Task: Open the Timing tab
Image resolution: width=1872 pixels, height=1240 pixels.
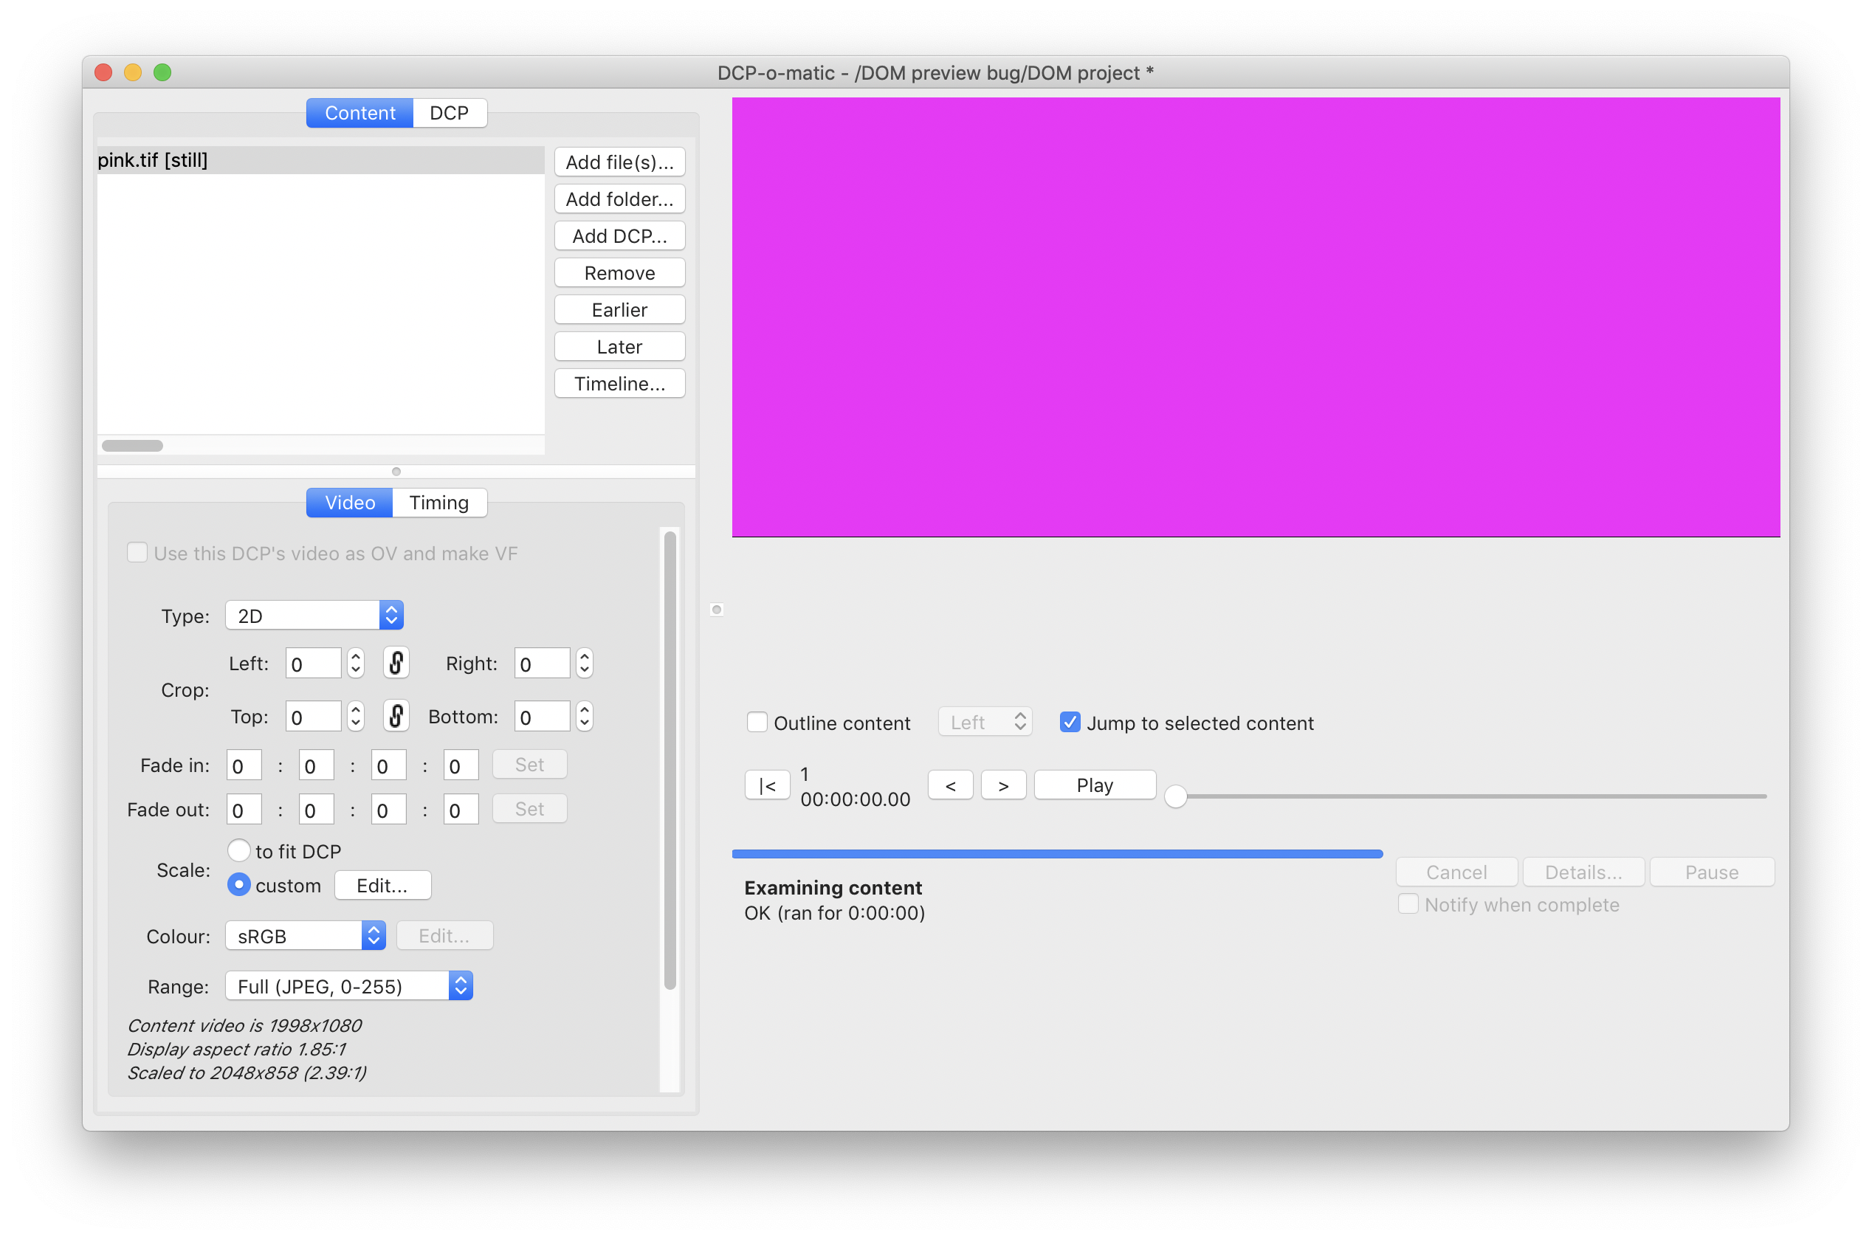Action: point(439,503)
